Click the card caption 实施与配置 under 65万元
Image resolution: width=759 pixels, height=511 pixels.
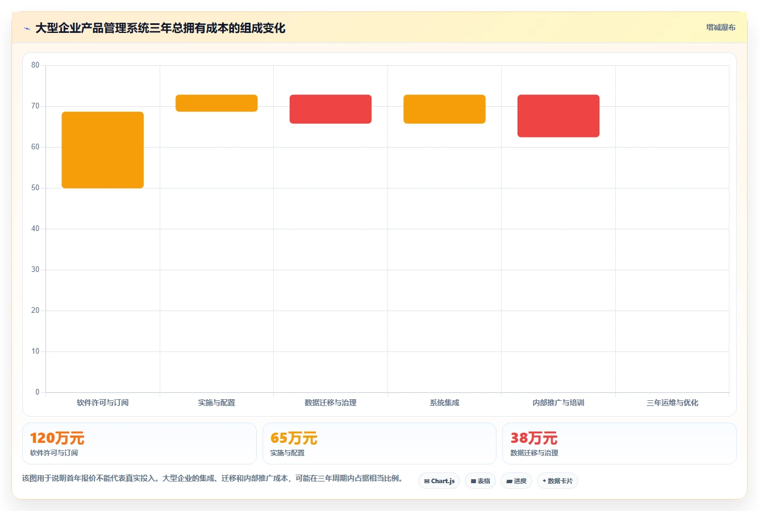[x=287, y=453]
